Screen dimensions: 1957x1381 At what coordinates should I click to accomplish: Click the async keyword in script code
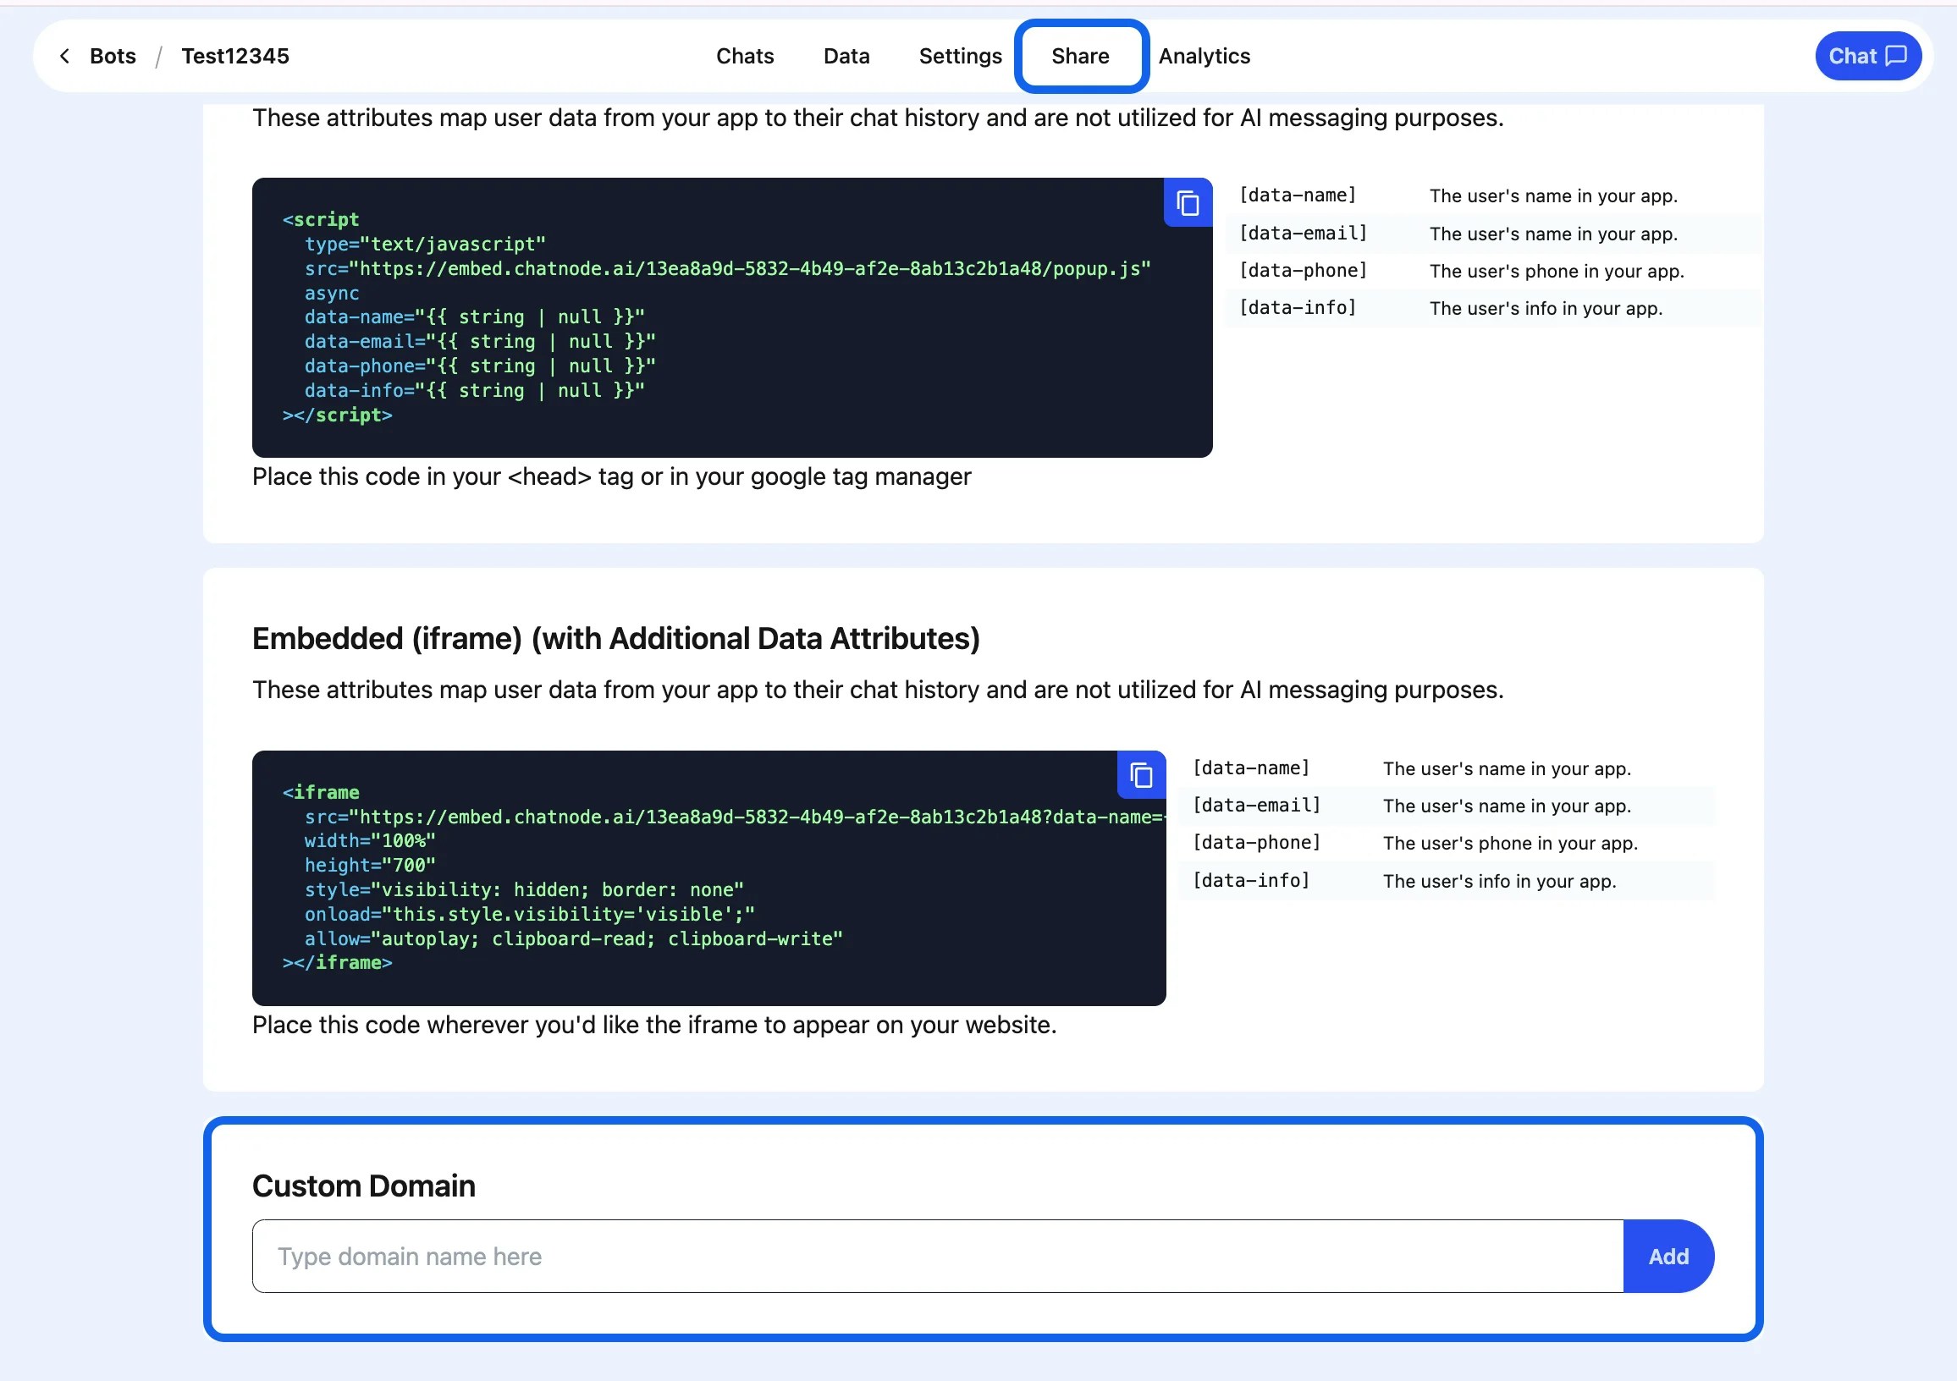(332, 293)
